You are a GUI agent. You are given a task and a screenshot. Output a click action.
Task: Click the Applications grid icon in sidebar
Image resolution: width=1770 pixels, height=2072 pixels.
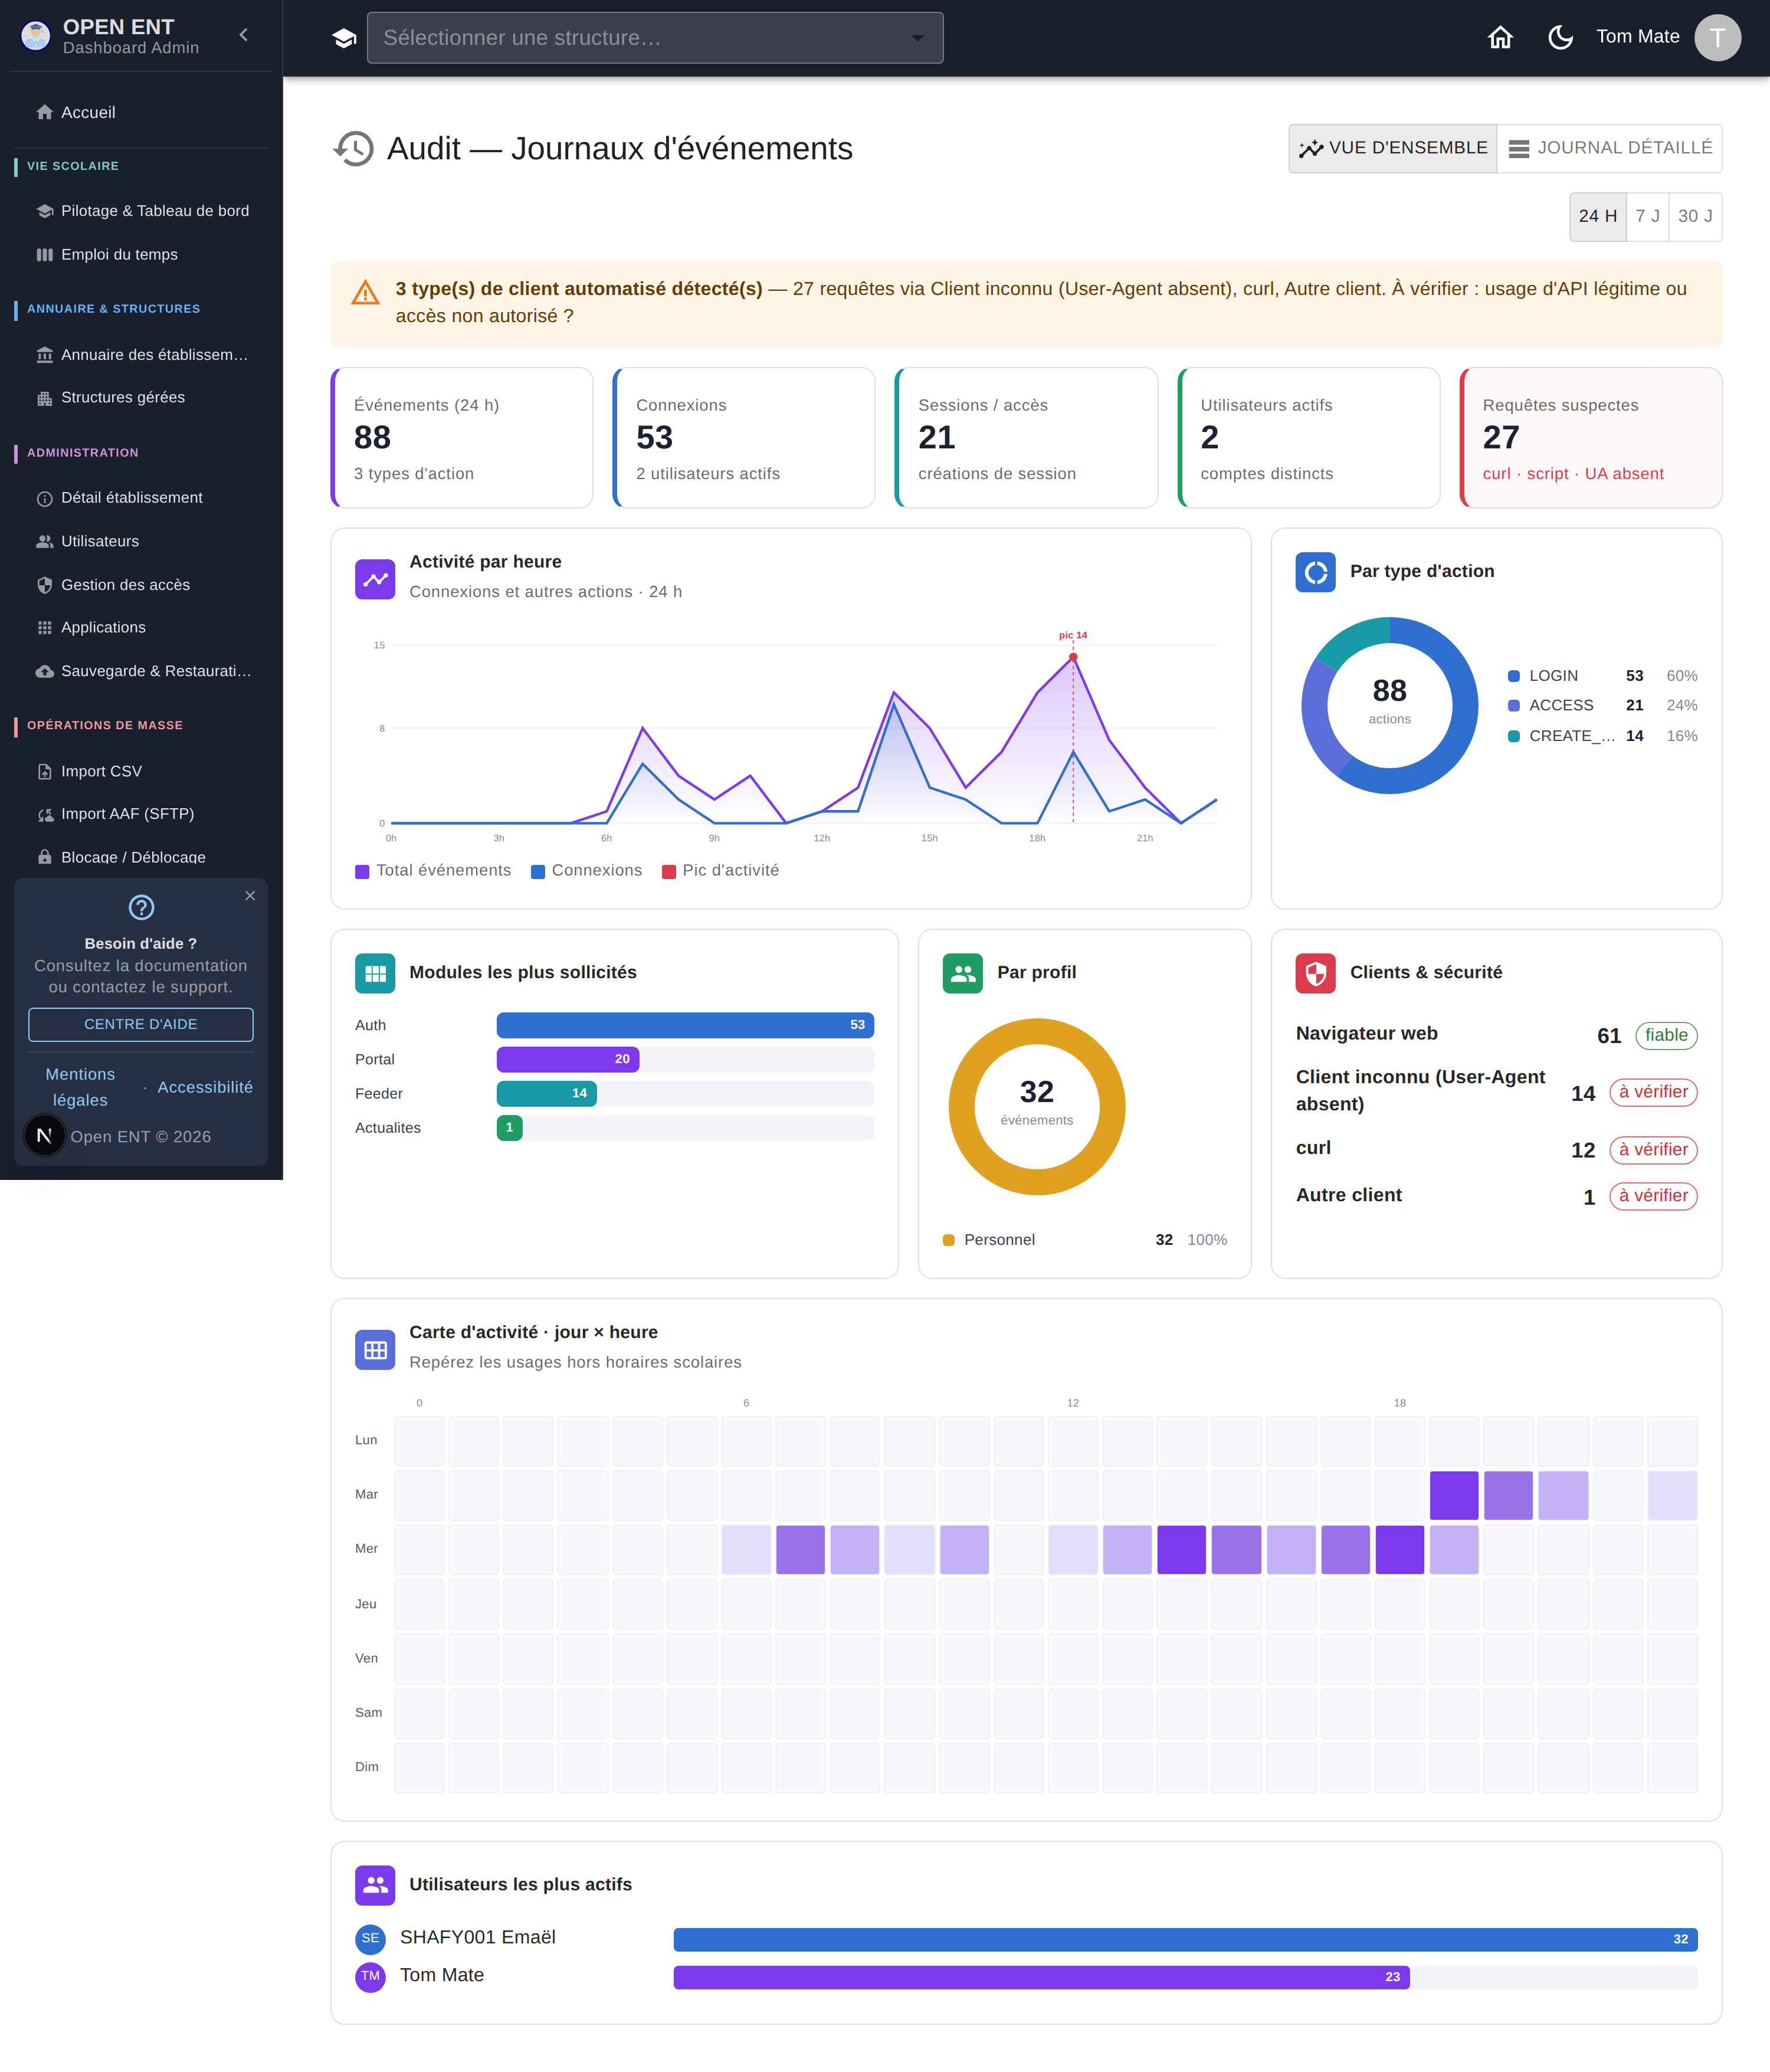[x=44, y=628]
